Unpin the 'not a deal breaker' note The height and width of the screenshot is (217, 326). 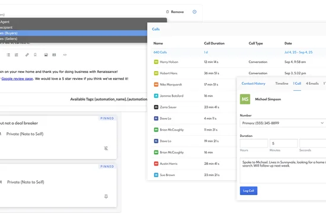(106, 148)
